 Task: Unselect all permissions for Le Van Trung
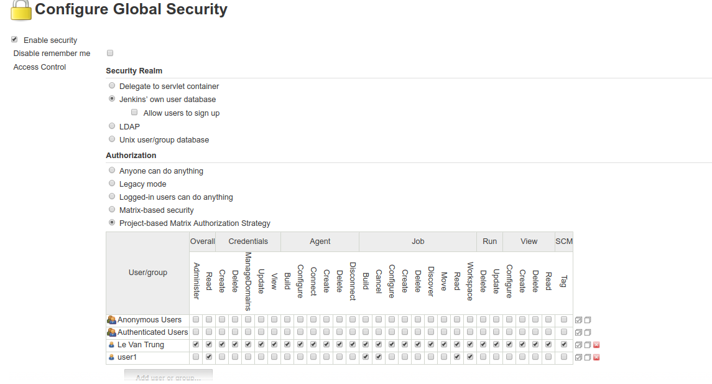coord(588,345)
